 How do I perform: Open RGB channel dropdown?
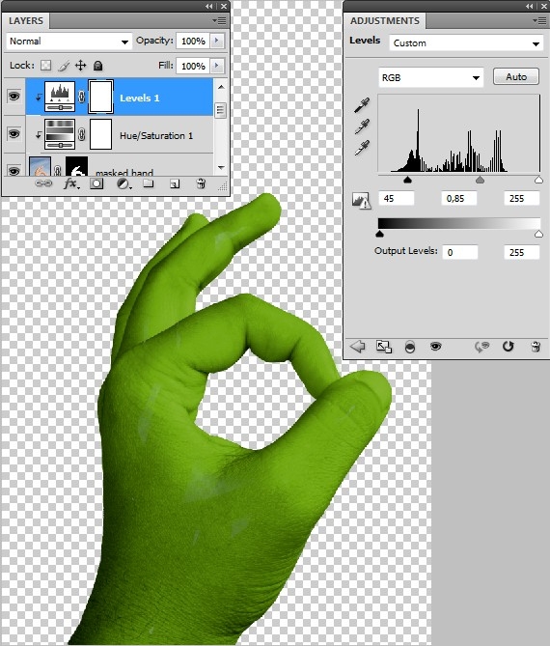click(430, 77)
